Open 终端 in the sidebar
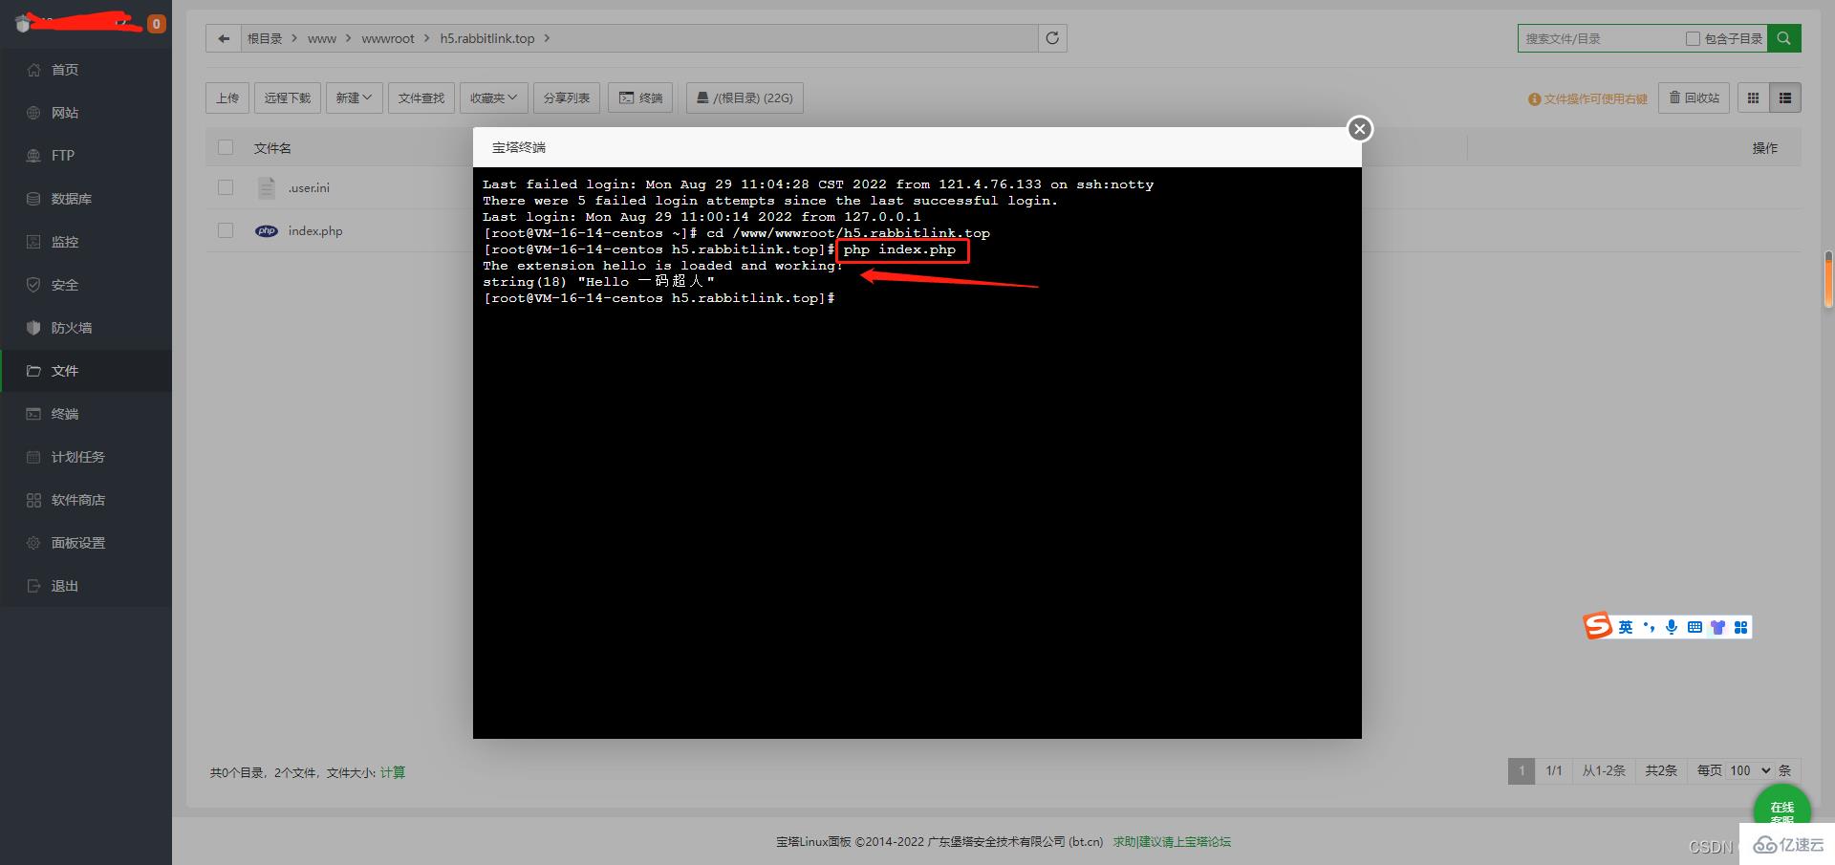Viewport: 1835px width, 865px height. 86,414
